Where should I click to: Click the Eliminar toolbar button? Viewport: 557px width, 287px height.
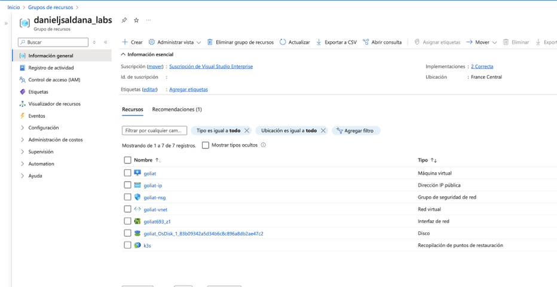coord(516,42)
